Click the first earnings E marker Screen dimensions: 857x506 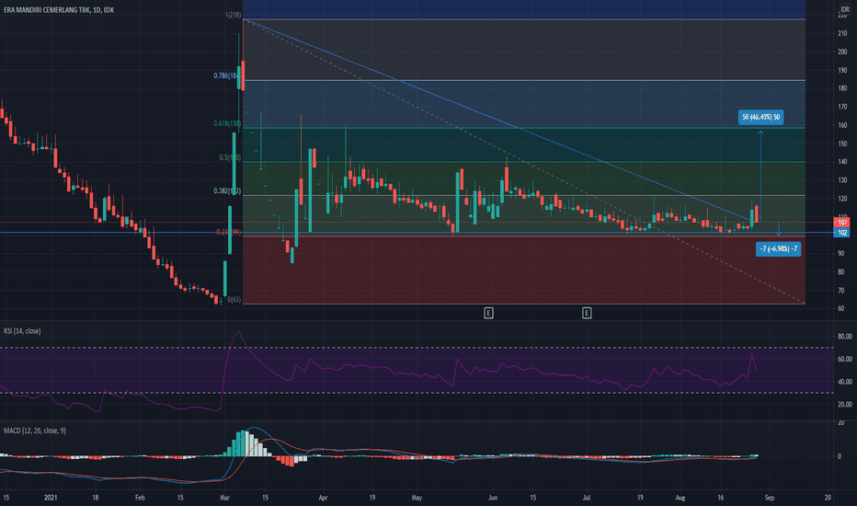[x=488, y=313]
